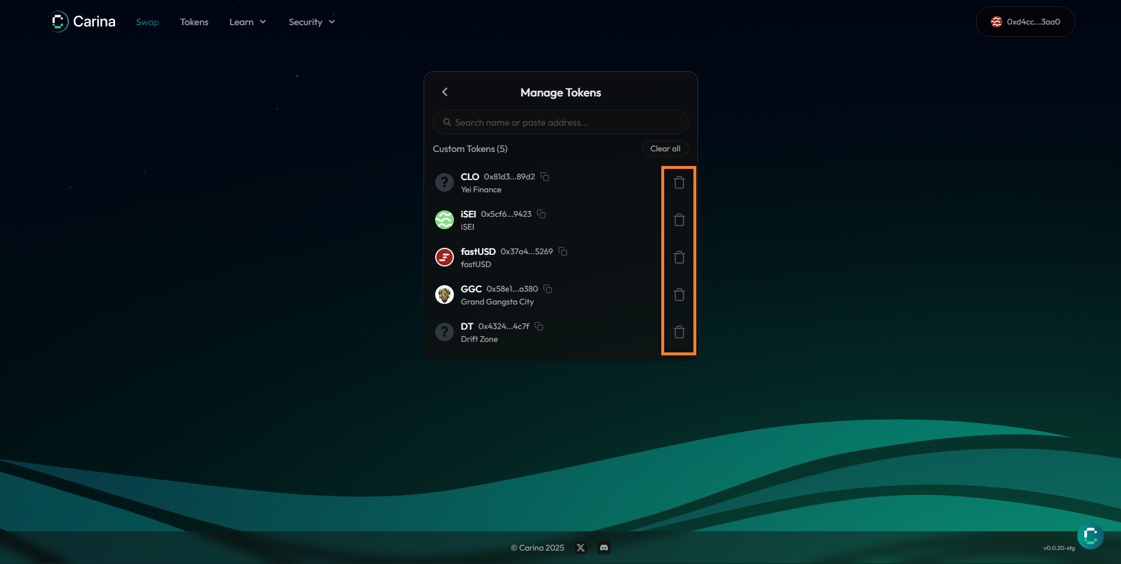Expand the Security dropdown menu

[x=311, y=22]
